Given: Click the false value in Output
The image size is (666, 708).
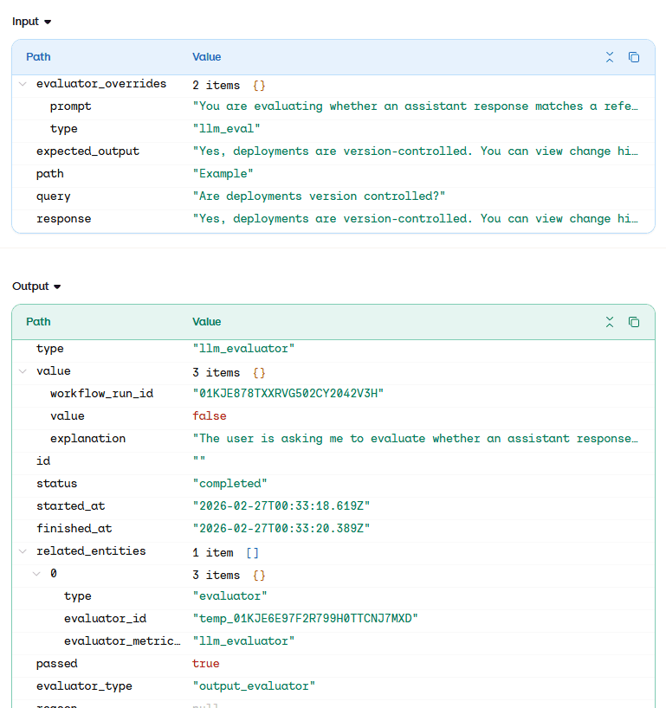Looking at the screenshot, I should [x=210, y=415].
